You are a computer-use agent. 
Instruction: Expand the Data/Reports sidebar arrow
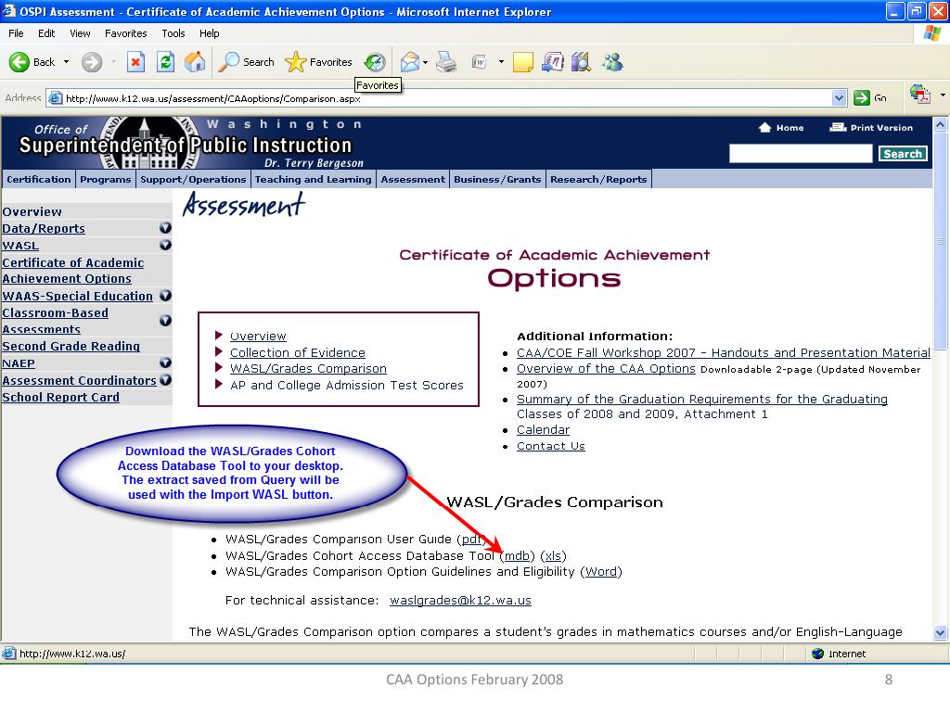click(x=165, y=228)
